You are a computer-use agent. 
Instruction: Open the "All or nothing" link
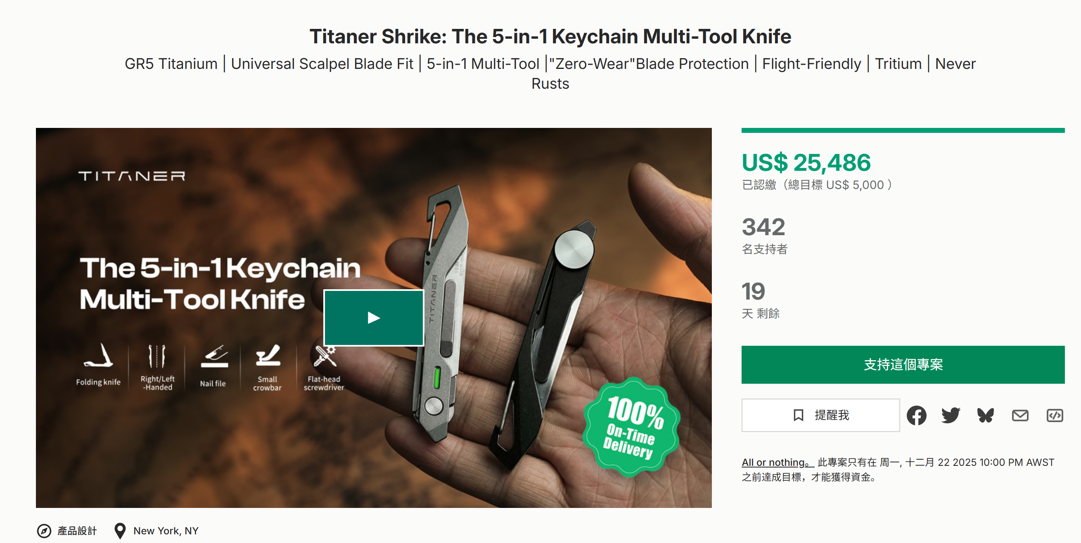pyautogui.click(x=777, y=463)
